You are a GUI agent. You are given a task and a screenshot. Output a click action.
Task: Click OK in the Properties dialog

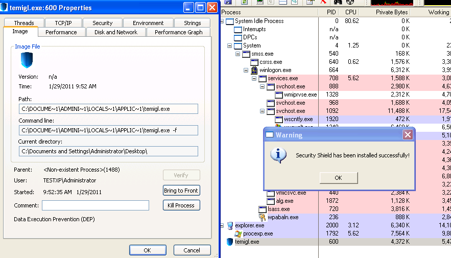pos(148,250)
